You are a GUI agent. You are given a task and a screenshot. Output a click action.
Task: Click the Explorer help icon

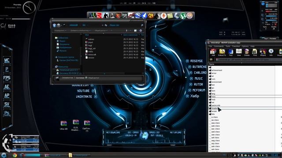pyautogui.click(x=141, y=31)
